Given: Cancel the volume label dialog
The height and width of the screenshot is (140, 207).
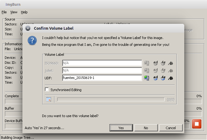Looking at the screenshot, I should tap(171, 128).
